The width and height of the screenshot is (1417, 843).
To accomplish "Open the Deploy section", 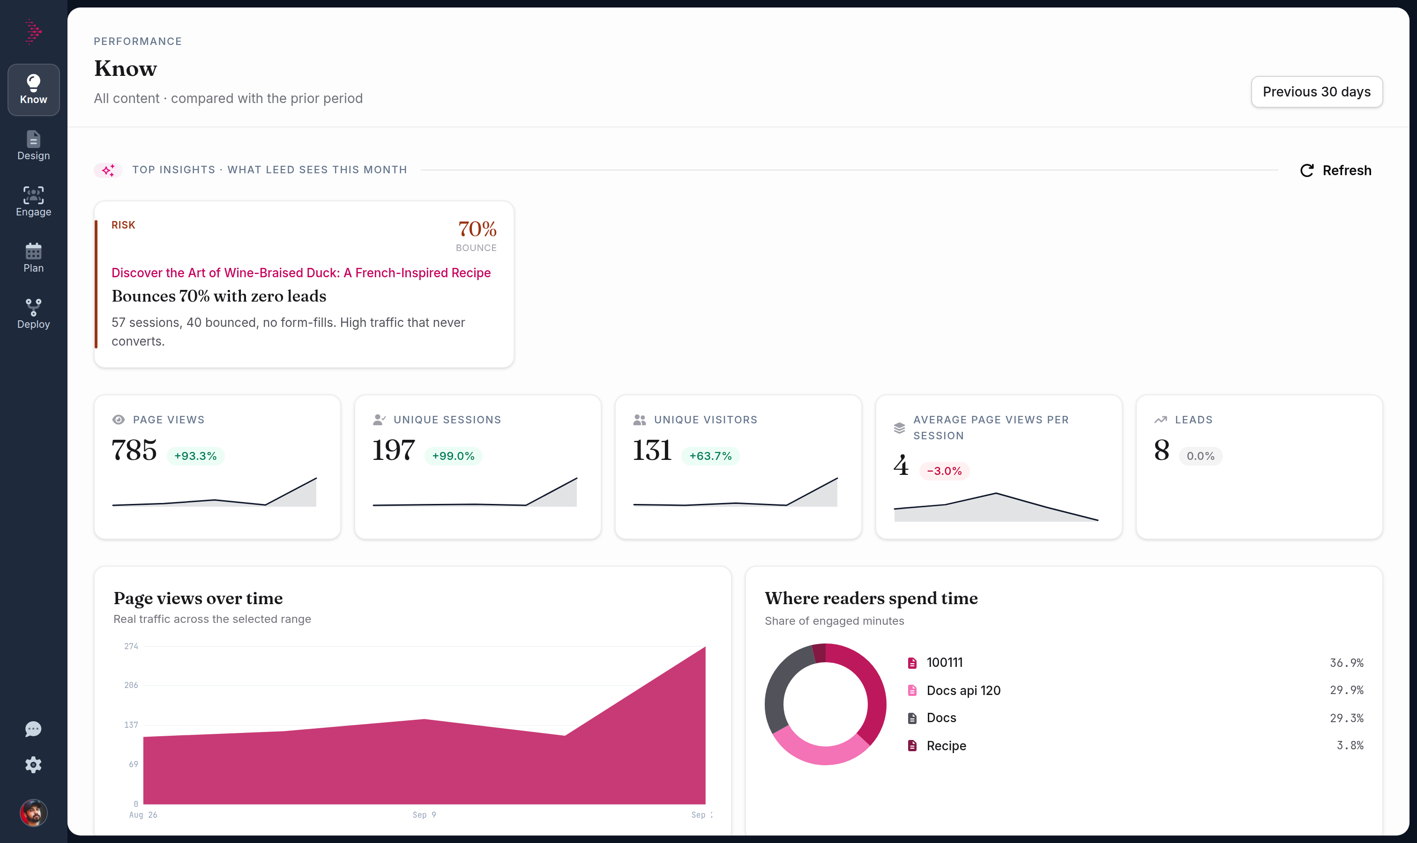I will point(34,314).
